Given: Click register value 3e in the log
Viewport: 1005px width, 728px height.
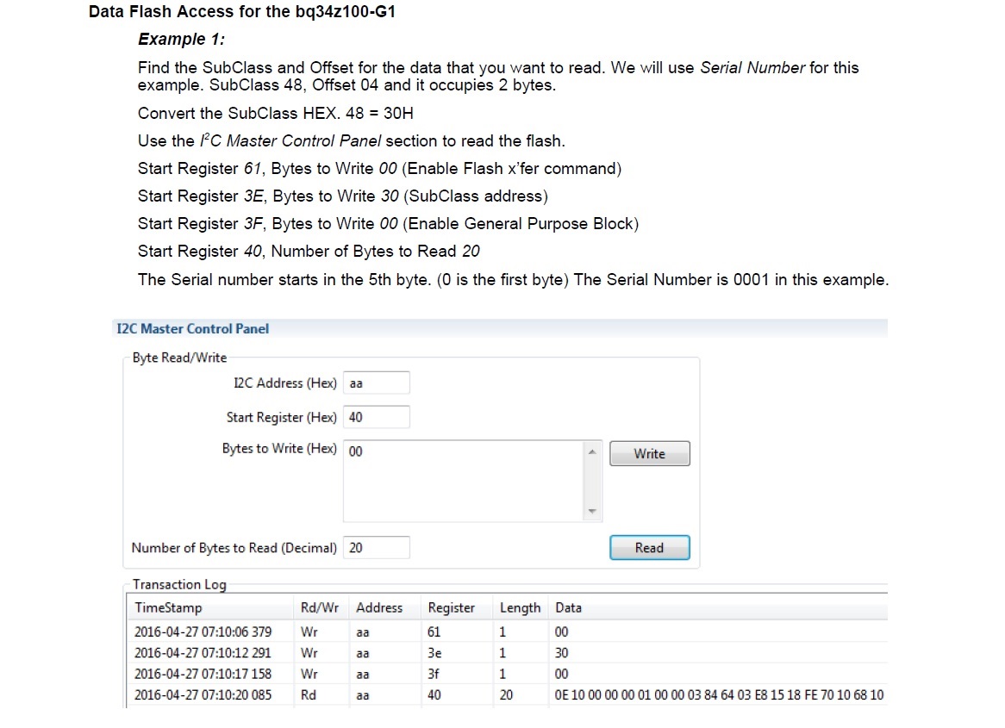Looking at the screenshot, I should click(x=434, y=653).
